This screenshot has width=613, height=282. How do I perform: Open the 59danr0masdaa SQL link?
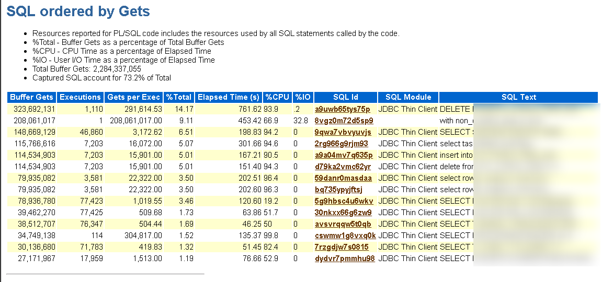coord(343,178)
